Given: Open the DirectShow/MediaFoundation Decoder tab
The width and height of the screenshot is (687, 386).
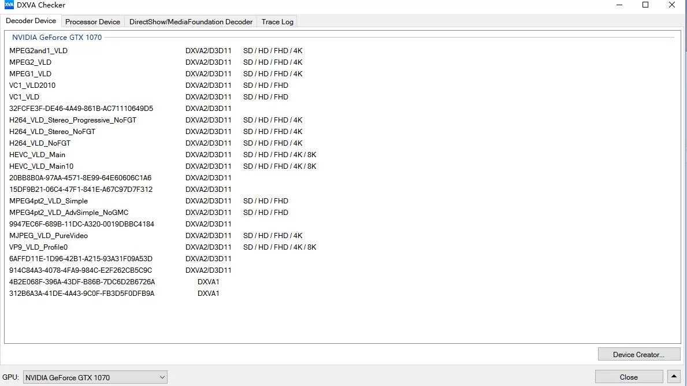Looking at the screenshot, I should 191,22.
